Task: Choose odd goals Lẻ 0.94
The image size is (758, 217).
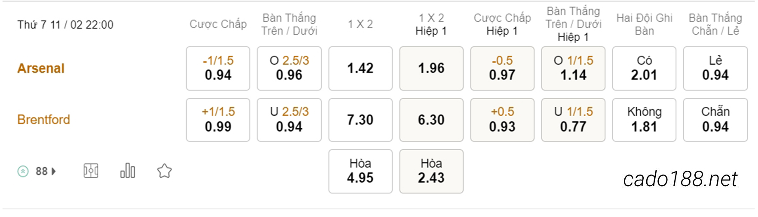Action: (x=715, y=69)
